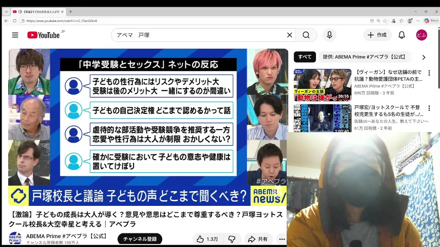The height and width of the screenshot is (247, 440).
Task: Open the tab search dropdown arrow
Action: tap(6, 12)
